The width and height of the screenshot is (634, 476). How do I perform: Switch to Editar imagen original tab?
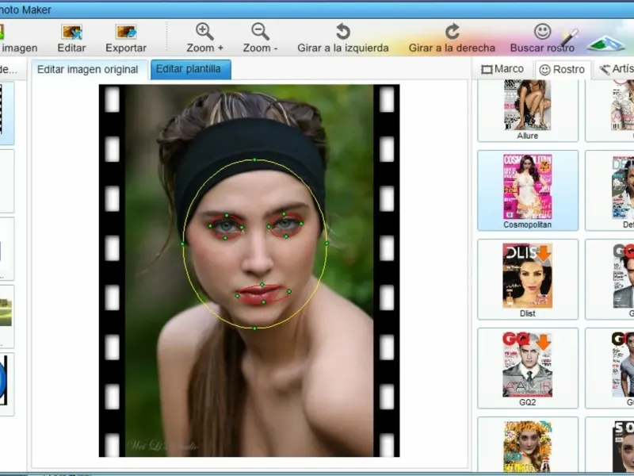[89, 70]
